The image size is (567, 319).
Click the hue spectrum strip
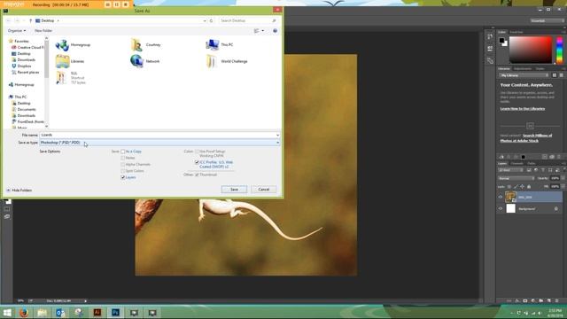click(559, 50)
